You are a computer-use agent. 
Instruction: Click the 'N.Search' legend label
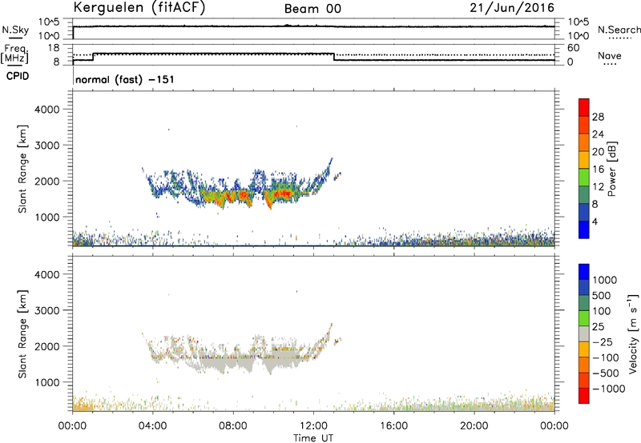point(619,30)
